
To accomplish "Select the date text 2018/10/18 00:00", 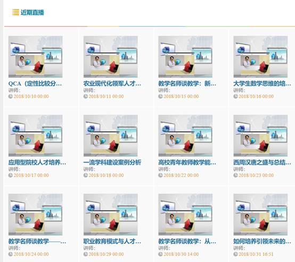I will 106,175.
